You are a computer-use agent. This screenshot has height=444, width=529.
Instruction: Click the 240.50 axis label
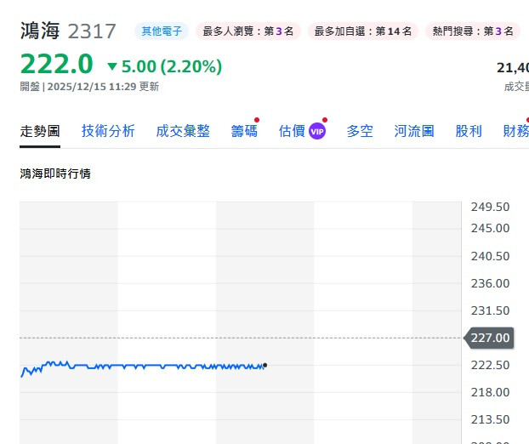(490, 256)
